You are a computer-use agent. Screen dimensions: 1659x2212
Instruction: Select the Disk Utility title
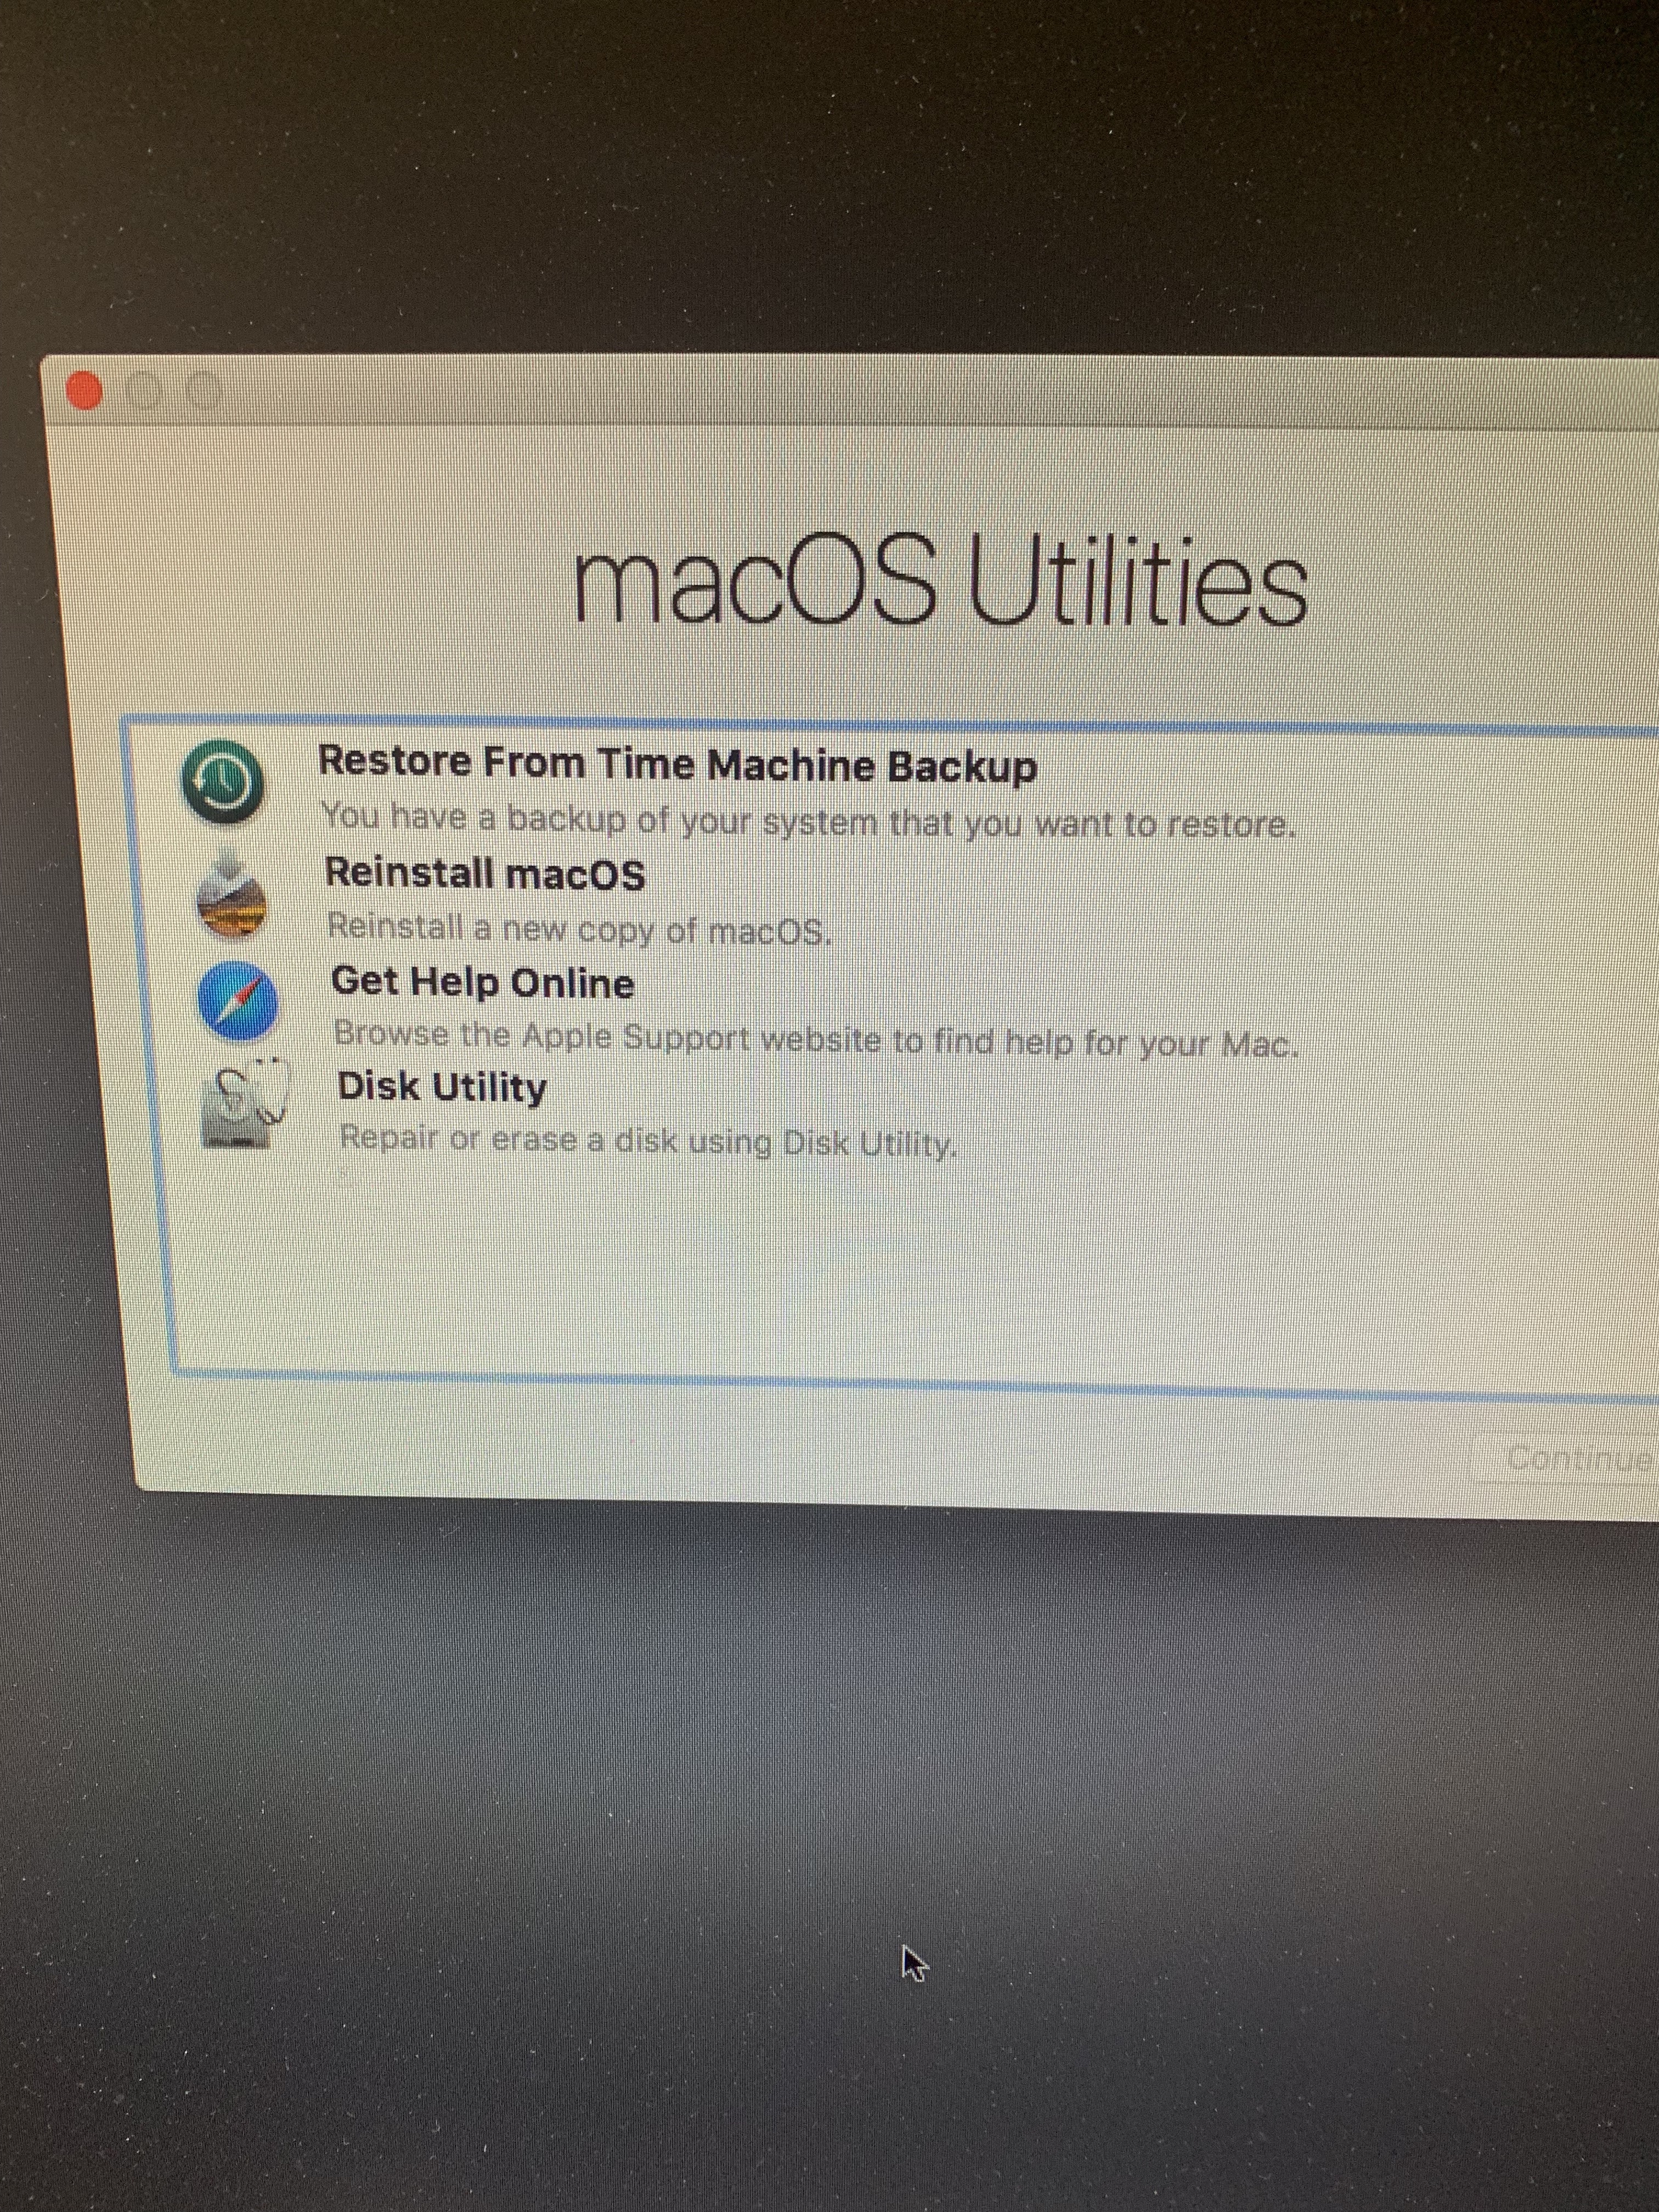pos(442,1087)
